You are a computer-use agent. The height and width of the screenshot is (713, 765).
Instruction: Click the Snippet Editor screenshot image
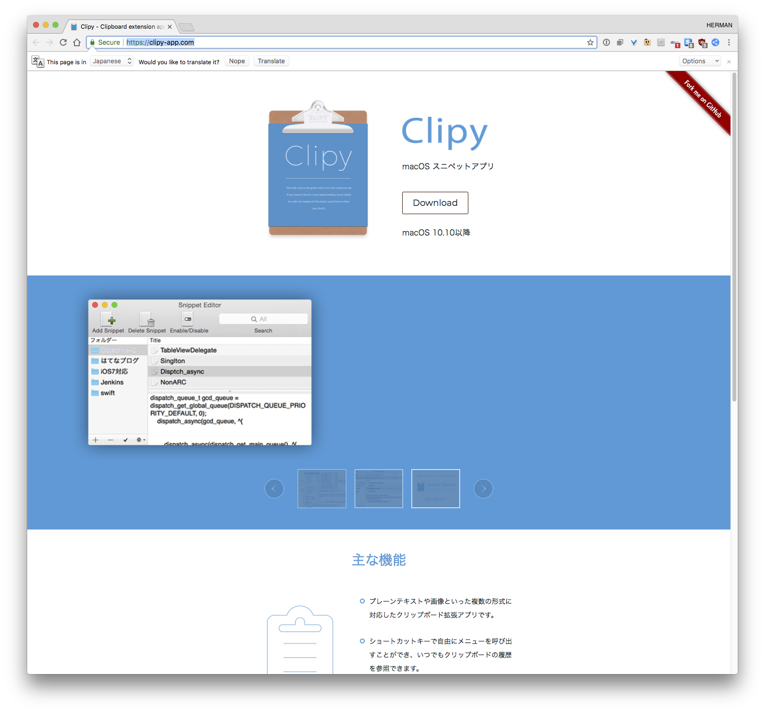coord(200,372)
